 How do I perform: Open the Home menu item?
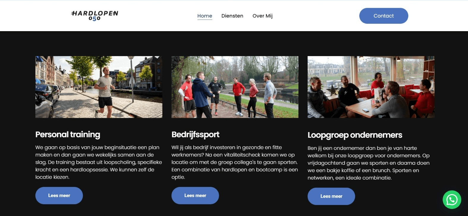tap(205, 16)
